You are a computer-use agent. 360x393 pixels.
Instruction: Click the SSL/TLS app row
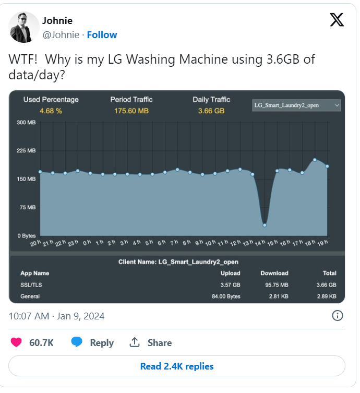[x=177, y=285]
